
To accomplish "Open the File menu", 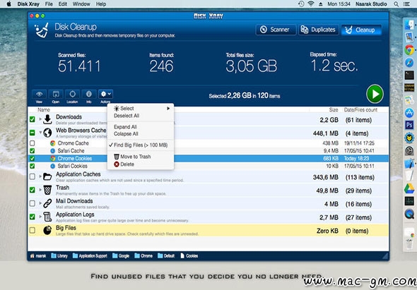I will click(49, 4).
